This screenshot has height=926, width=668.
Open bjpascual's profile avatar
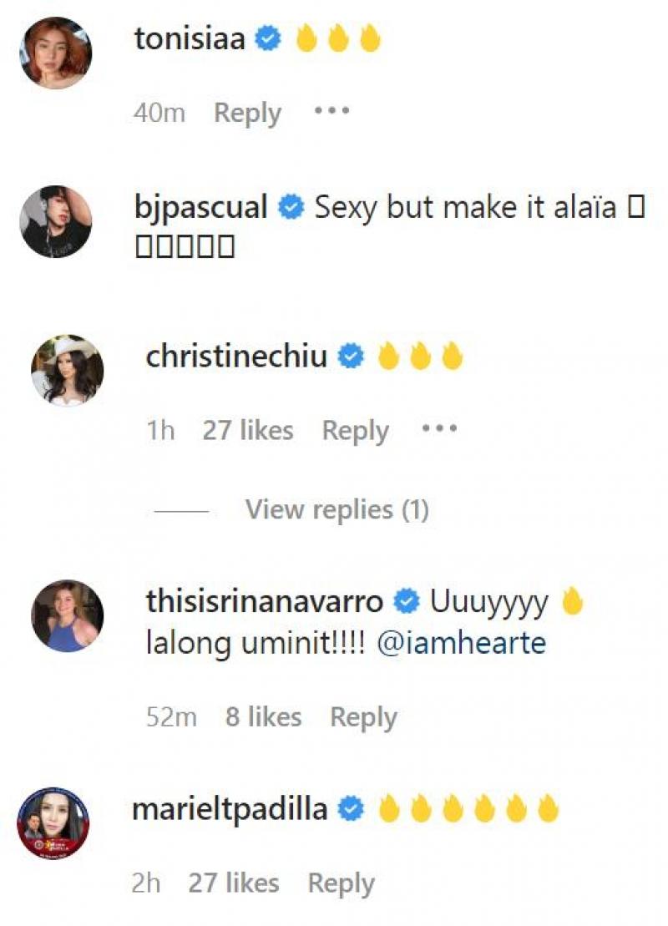tap(55, 221)
